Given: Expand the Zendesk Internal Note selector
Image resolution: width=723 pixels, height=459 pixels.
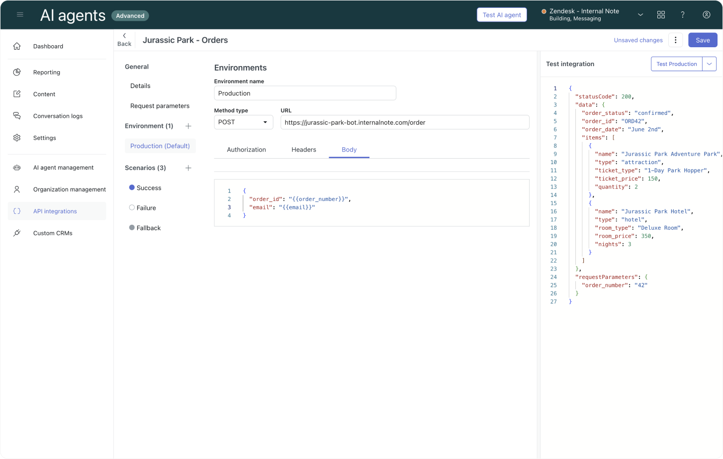Looking at the screenshot, I should tap(640, 15).
